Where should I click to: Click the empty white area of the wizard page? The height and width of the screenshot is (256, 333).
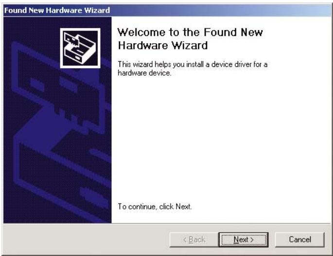tap(221, 138)
